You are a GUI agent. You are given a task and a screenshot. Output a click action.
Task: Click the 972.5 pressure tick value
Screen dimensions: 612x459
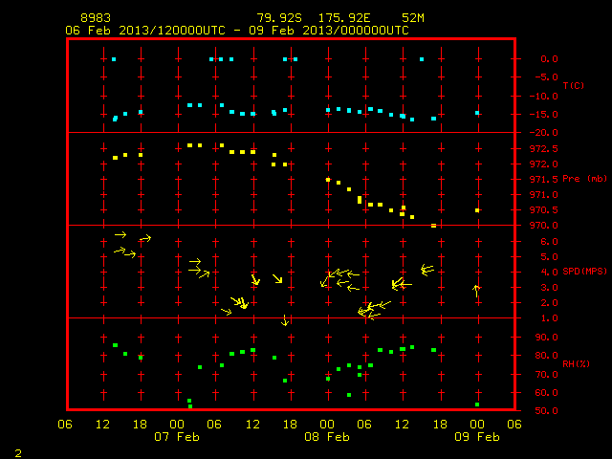click(x=544, y=149)
